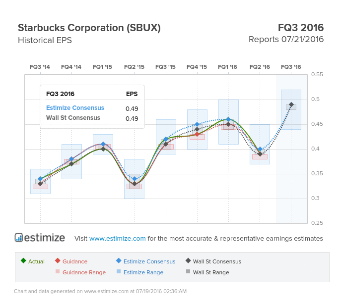The image size is (340, 307).
Task: Toggle the Wall St Consensus gray diamond icon
Action: [x=188, y=260]
